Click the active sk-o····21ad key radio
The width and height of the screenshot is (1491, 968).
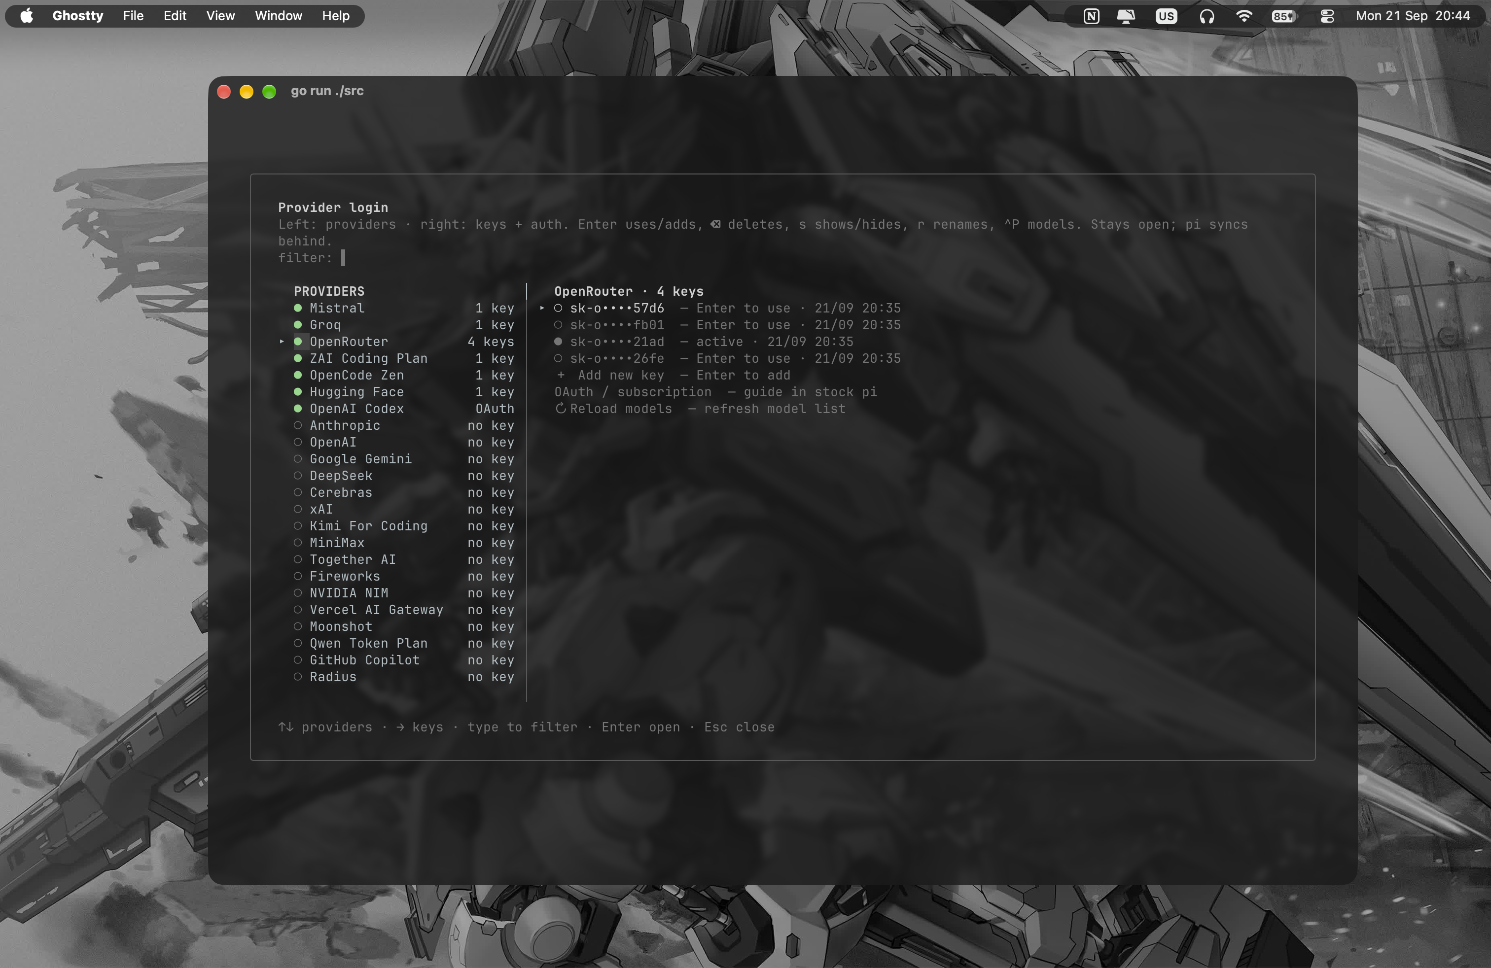(x=558, y=341)
